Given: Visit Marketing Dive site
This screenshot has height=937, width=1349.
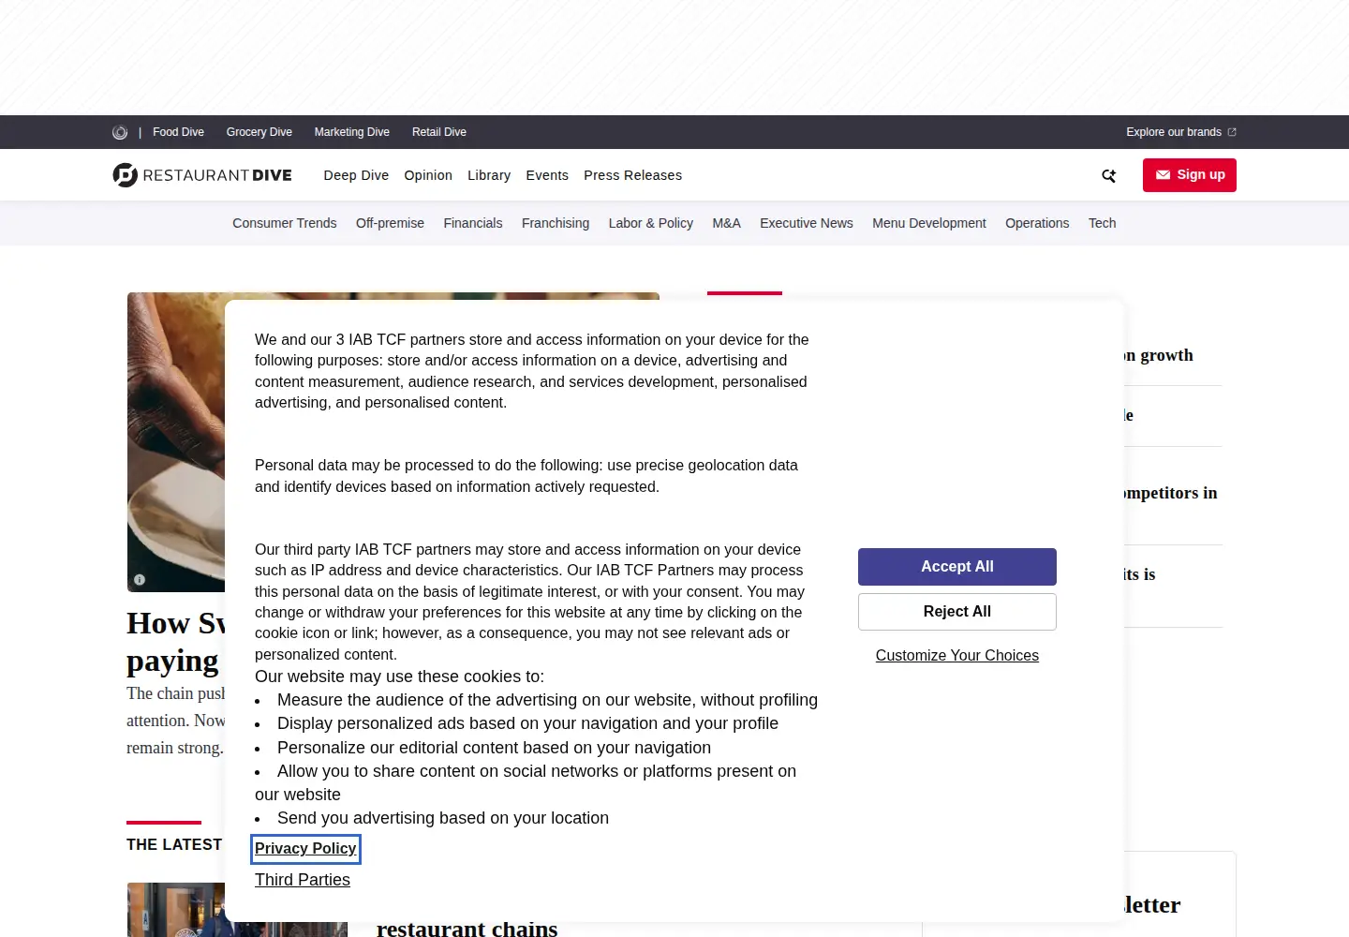Looking at the screenshot, I should click(352, 132).
